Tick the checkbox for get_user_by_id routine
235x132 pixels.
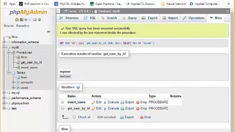pyautogui.click(x=63, y=108)
